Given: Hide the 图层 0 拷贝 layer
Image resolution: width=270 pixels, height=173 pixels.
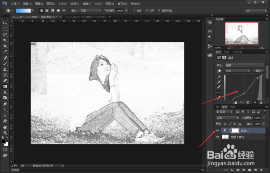Looking at the screenshot, I should point(218,137).
